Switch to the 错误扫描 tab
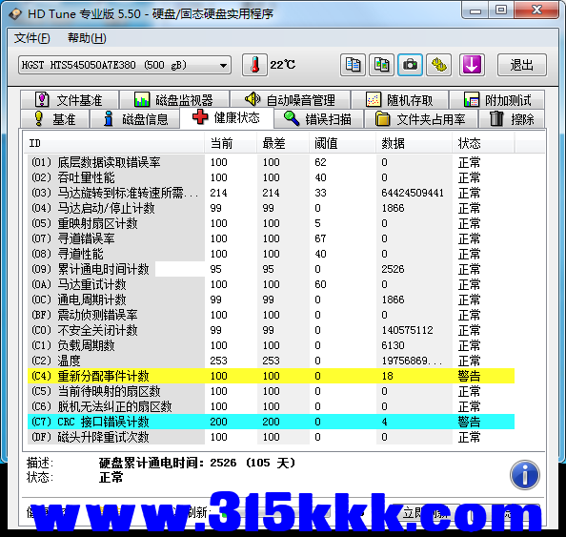This screenshot has height=537, width=566. click(318, 119)
